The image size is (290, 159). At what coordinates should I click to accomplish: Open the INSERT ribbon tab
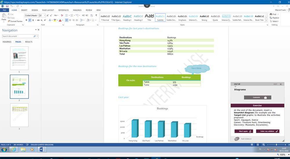pyautogui.click(x=24, y=10)
